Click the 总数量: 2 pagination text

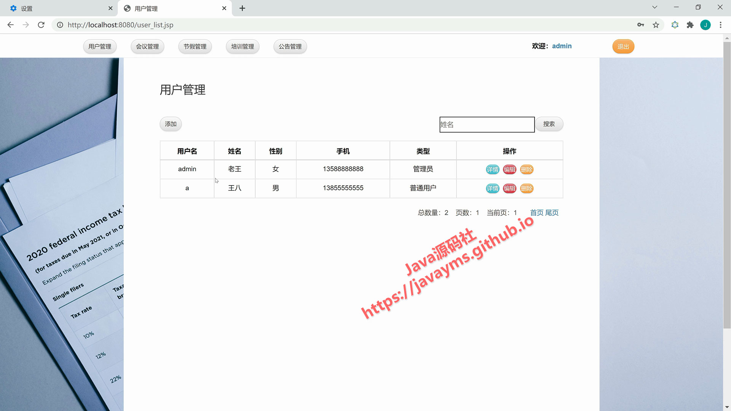(433, 213)
